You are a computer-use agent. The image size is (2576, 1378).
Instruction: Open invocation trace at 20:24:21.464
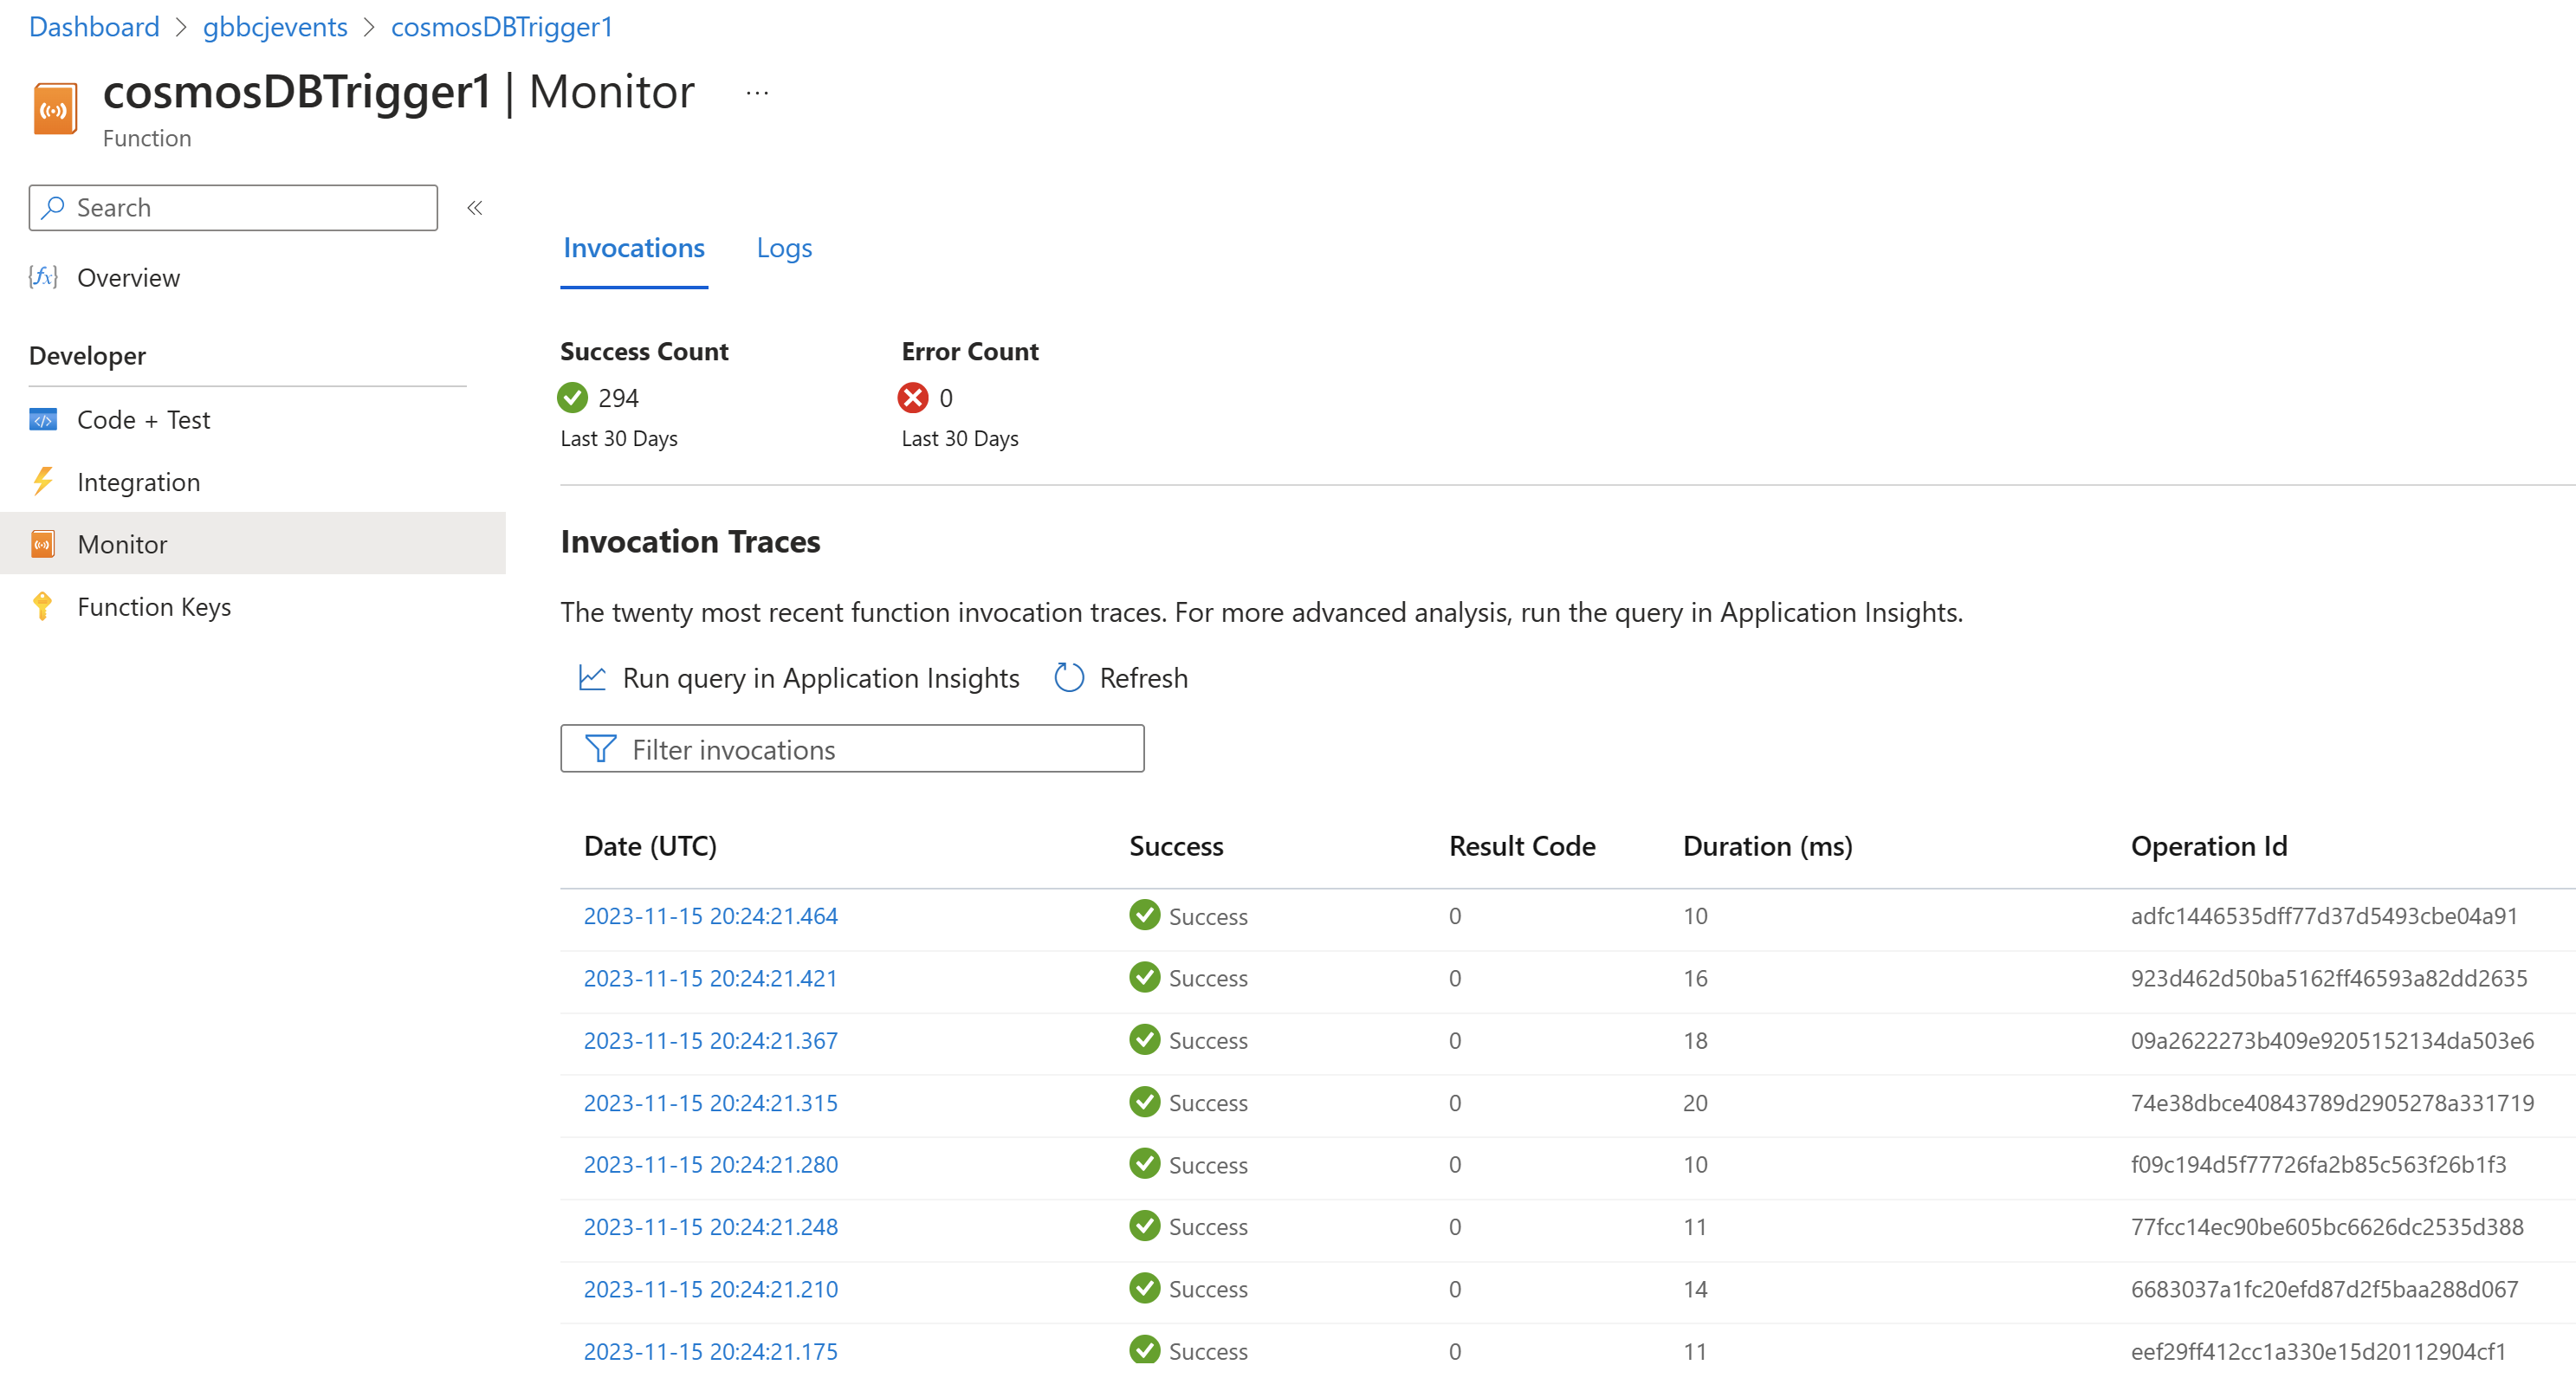(710, 916)
